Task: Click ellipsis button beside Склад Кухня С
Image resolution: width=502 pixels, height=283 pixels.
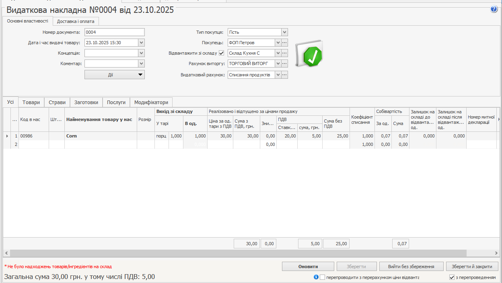Action: point(284,53)
